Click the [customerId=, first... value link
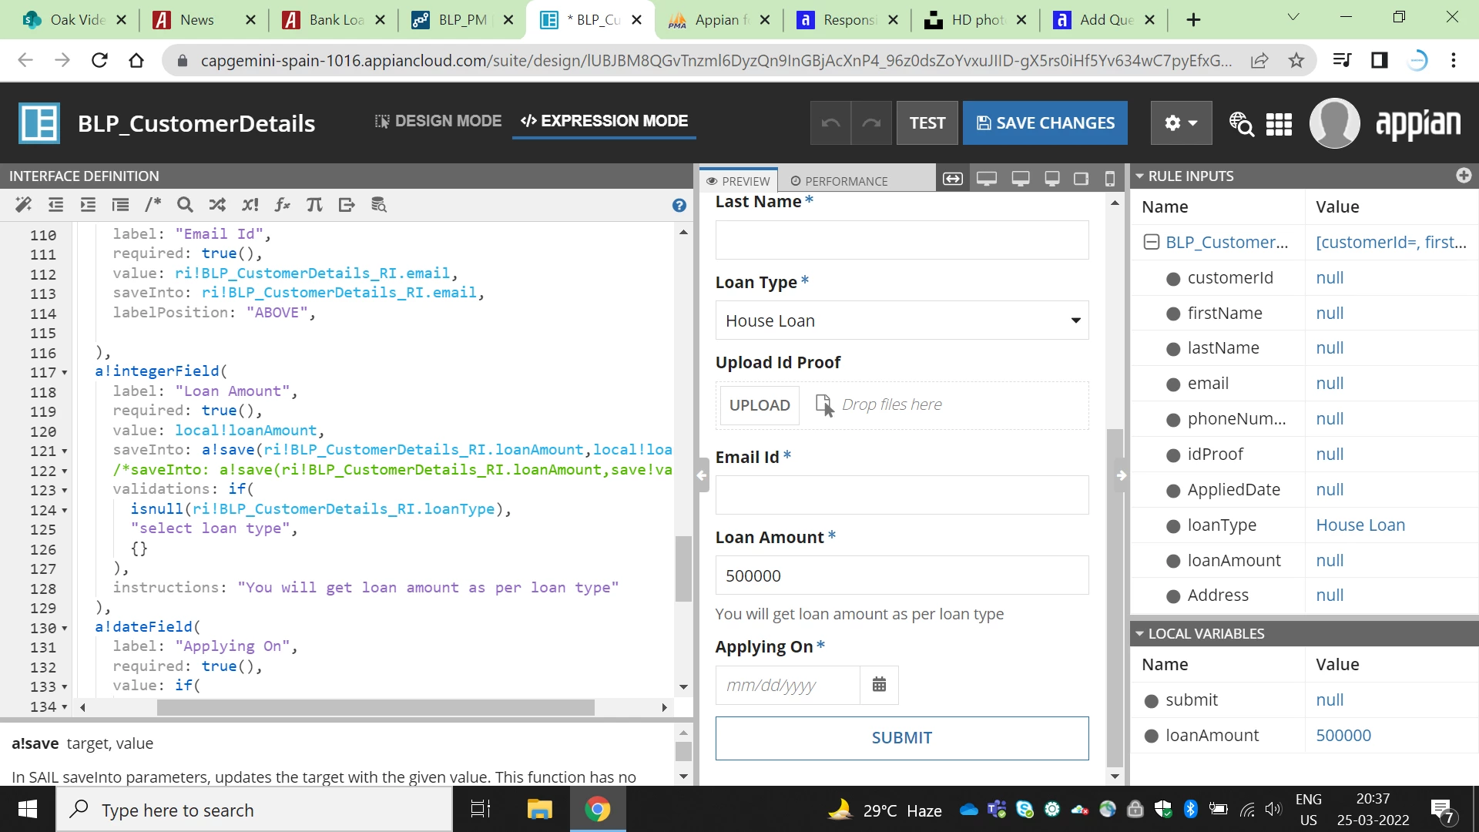 1391,242
